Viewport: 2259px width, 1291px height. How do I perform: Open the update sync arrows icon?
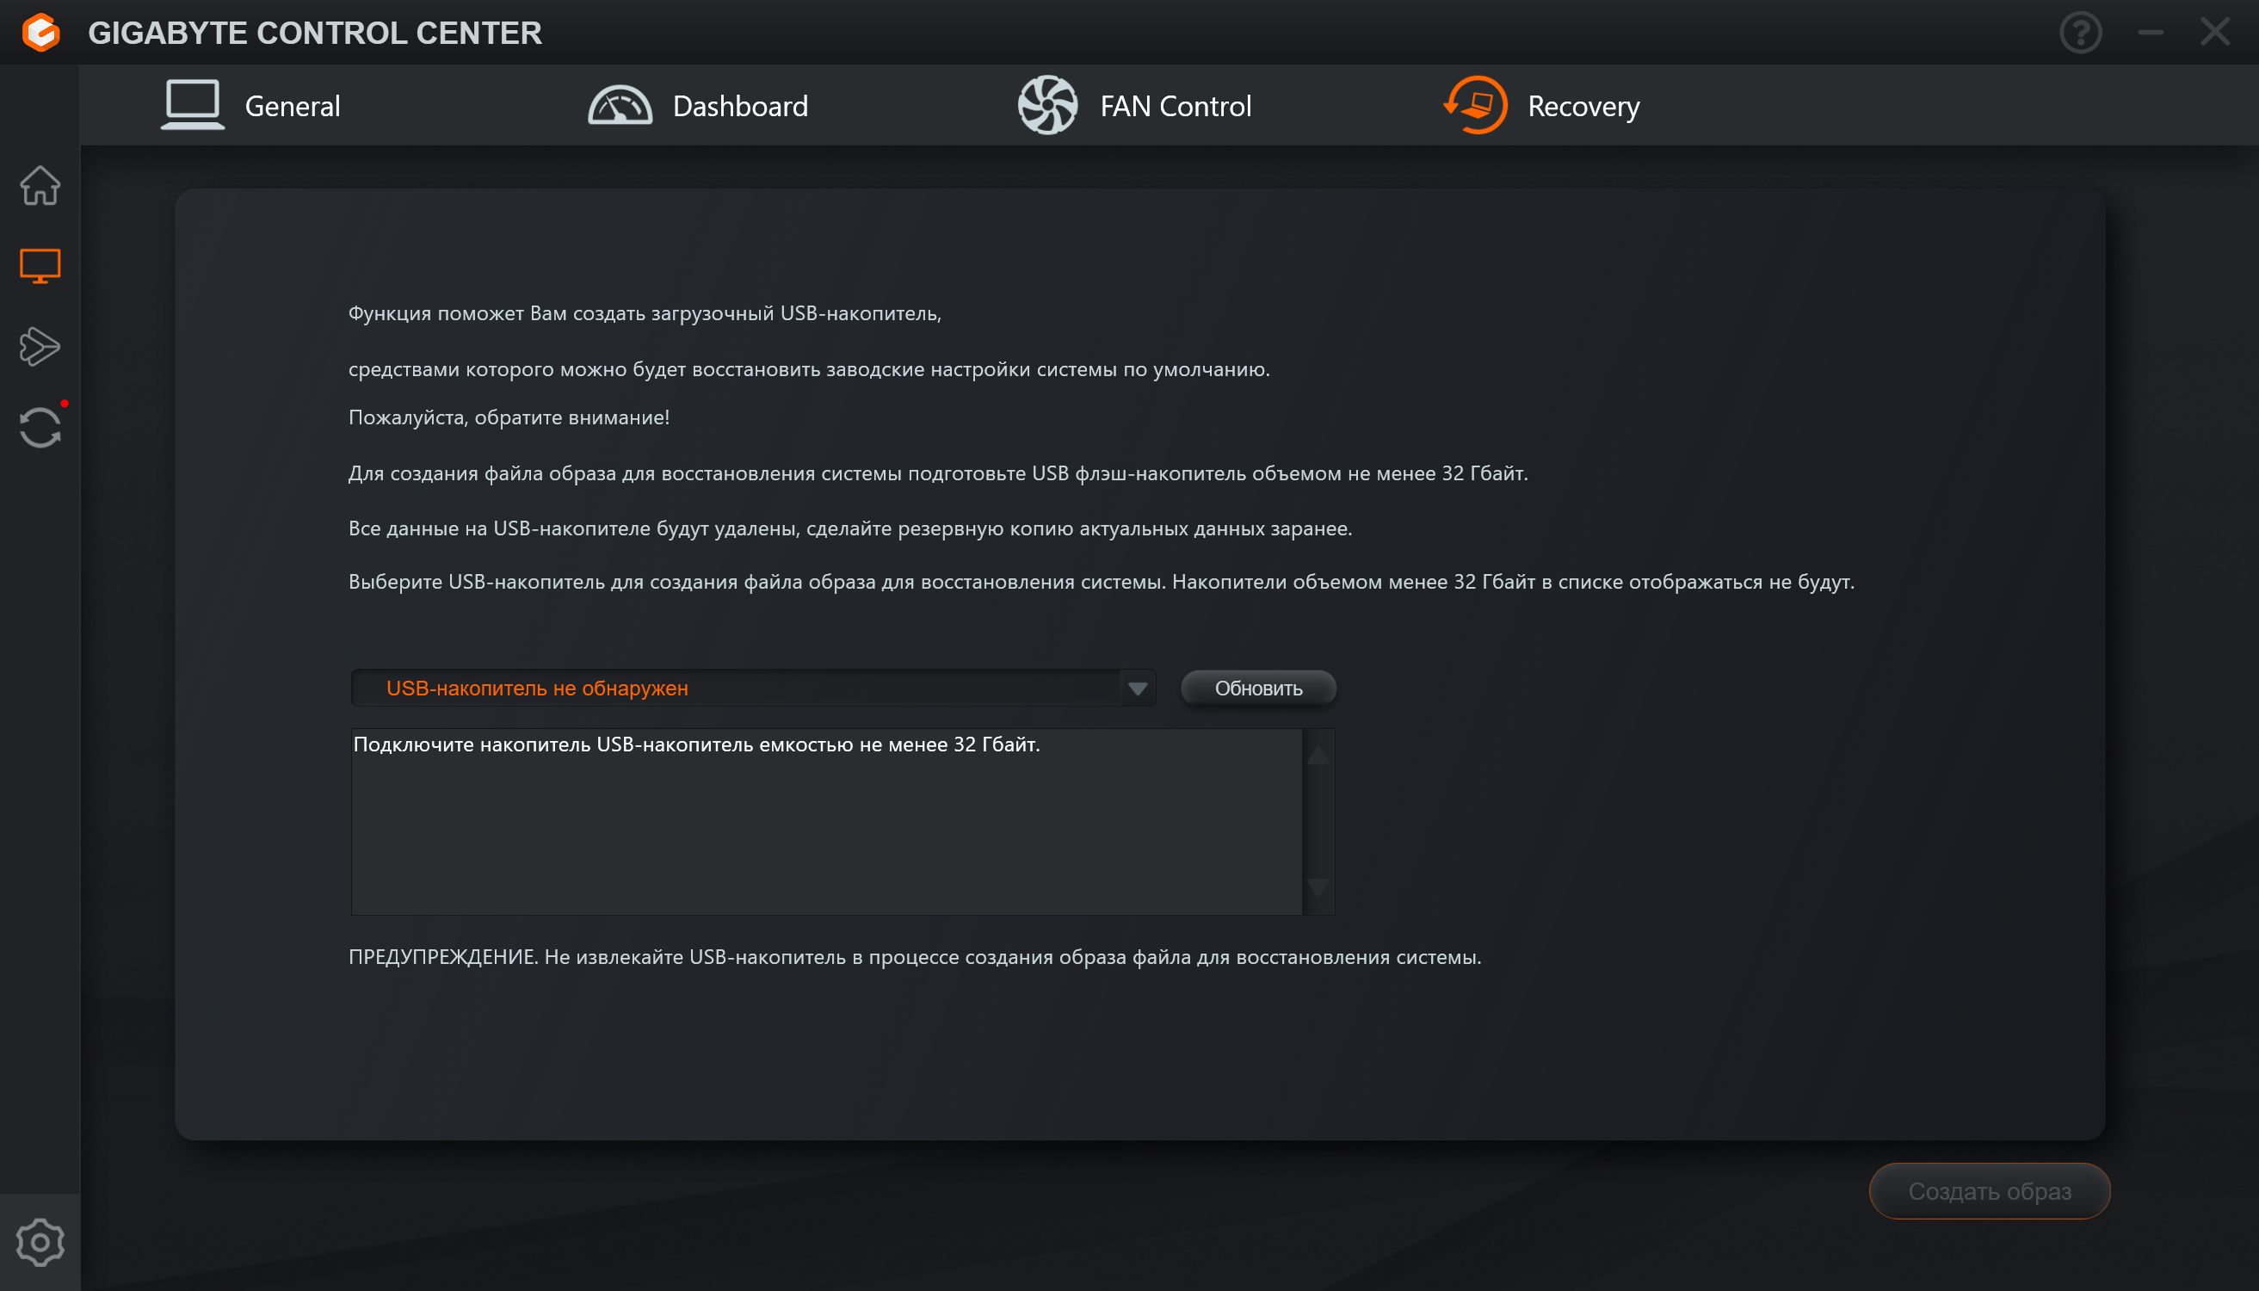coord(40,428)
